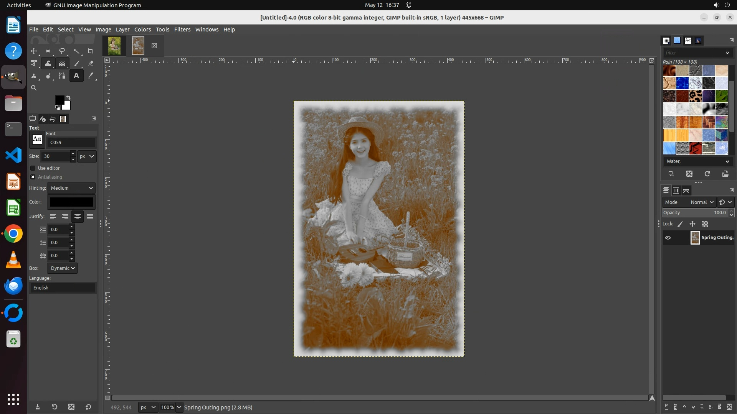
Task: Disable the Antialiasing checkbox
Action: tap(33, 177)
